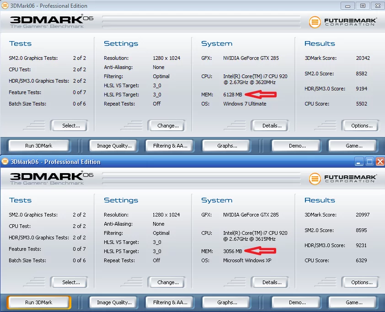Click the app icon in the XP window's title bar
Image resolution: width=385 pixels, height=312 pixels.
(5, 162)
